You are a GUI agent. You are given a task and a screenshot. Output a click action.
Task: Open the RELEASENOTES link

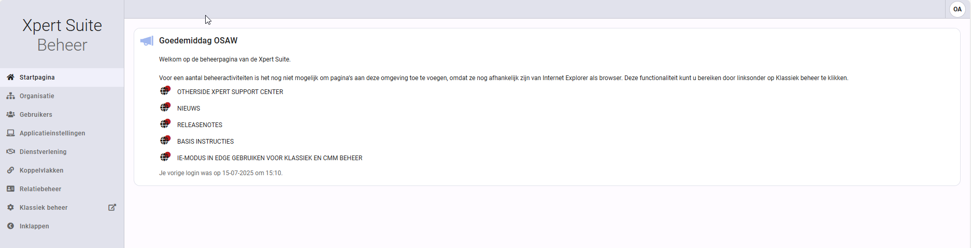pyautogui.click(x=199, y=125)
